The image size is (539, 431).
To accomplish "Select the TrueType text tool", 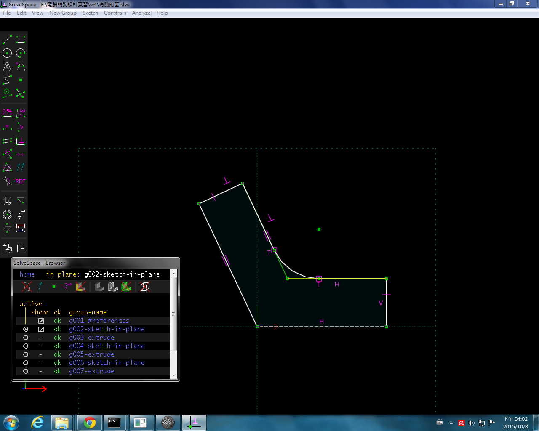I will click(x=7, y=67).
